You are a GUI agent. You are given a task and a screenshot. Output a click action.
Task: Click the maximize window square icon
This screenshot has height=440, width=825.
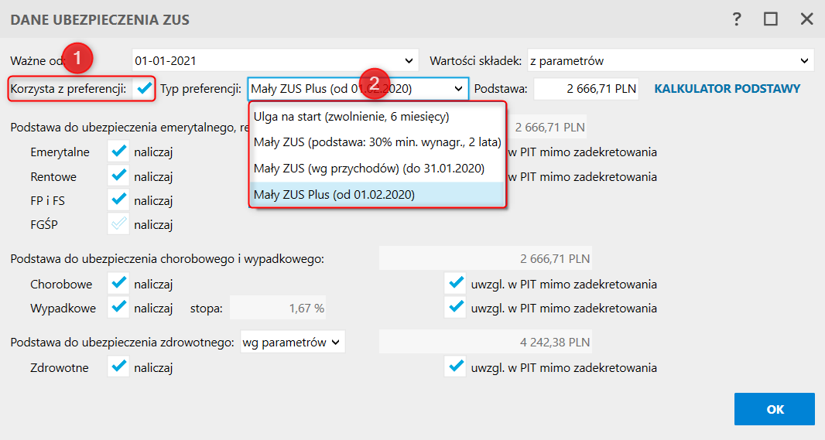771,19
